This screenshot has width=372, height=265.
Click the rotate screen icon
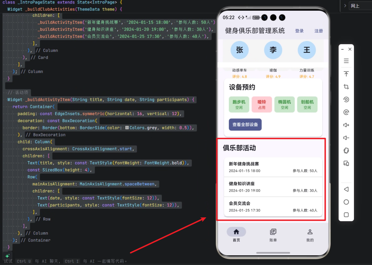click(x=346, y=112)
